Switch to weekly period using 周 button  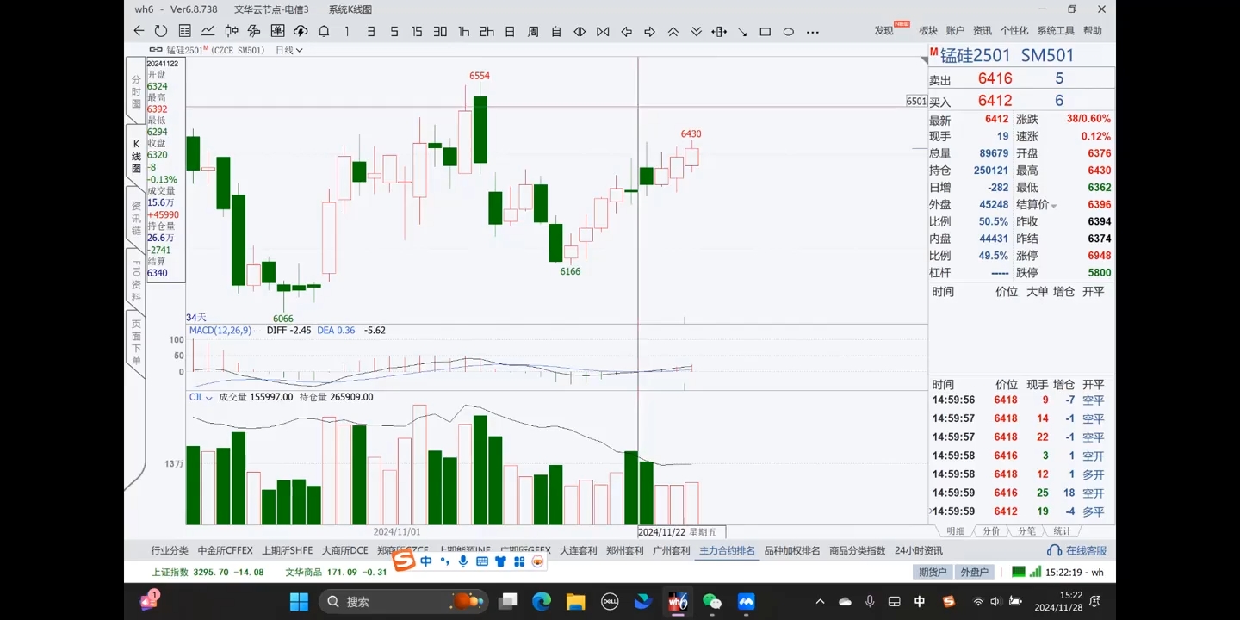[533, 32]
